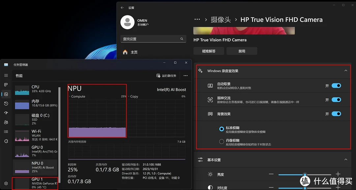Viewport: 356px width, 190px height.
Task: Open Task Manager settings gear
Action: pos(6,183)
